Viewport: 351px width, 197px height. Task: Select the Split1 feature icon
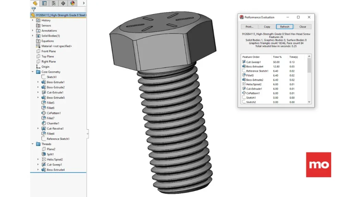tap(44, 154)
